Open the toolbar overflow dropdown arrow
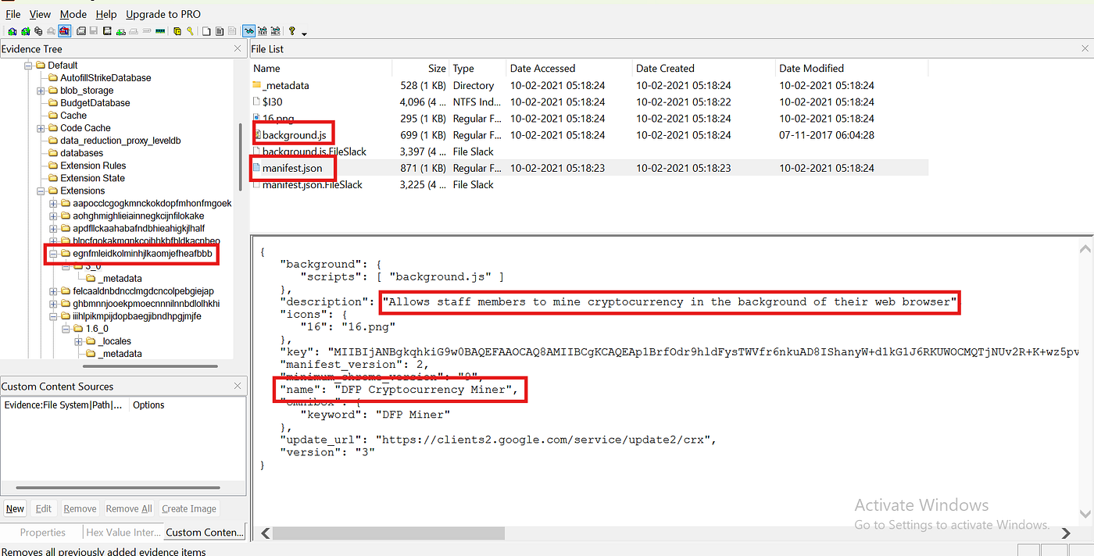Screen dimensions: 1094x556 click(x=304, y=34)
